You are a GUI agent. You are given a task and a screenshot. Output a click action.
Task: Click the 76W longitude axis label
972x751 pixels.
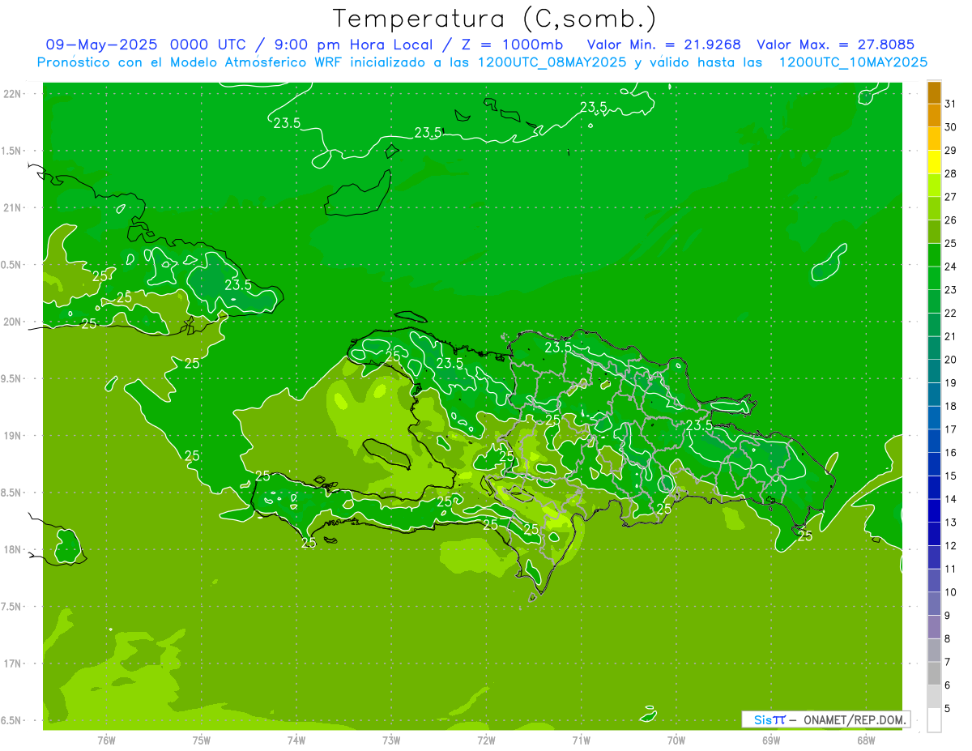[106, 740]
